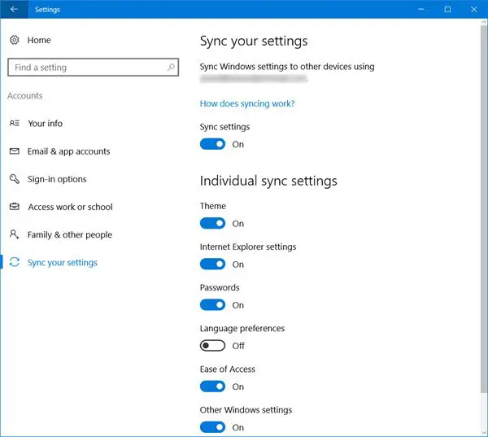The width and height of the screenshot is (488, 437).
Task: Click the Your info person icon
Action: pos(14,124)
